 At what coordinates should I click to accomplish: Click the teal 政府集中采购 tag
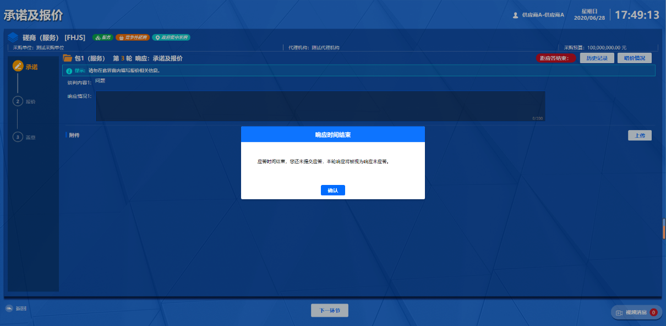coord(171,37)
